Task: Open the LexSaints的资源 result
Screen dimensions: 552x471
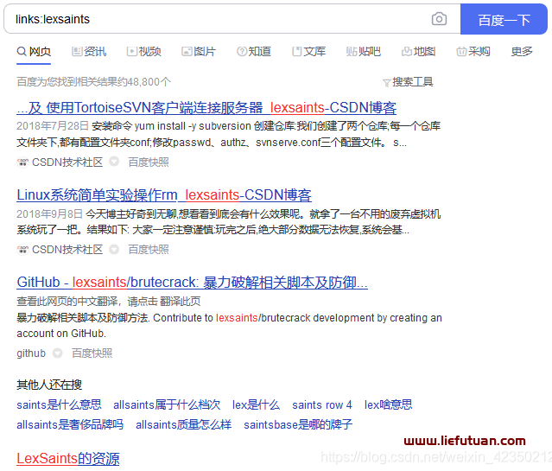Action: point(68,459)
